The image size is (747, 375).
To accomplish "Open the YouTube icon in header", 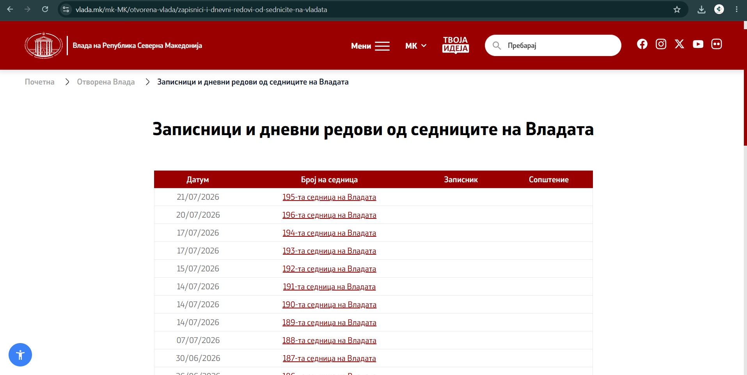I will coord(698,44).
